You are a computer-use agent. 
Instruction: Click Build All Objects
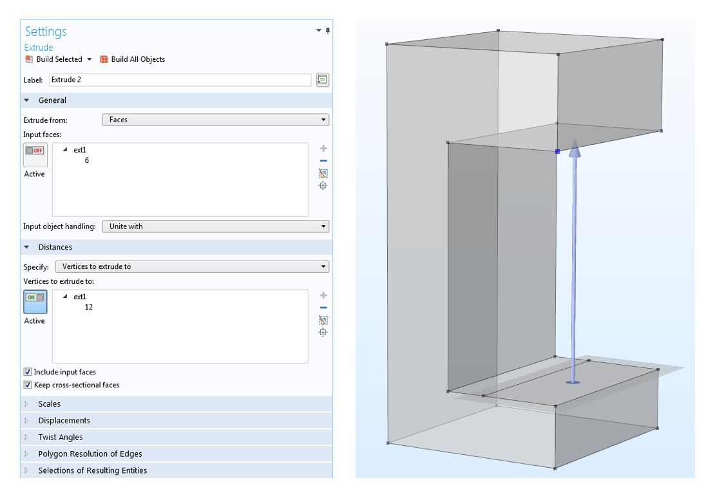coord(132,59)
